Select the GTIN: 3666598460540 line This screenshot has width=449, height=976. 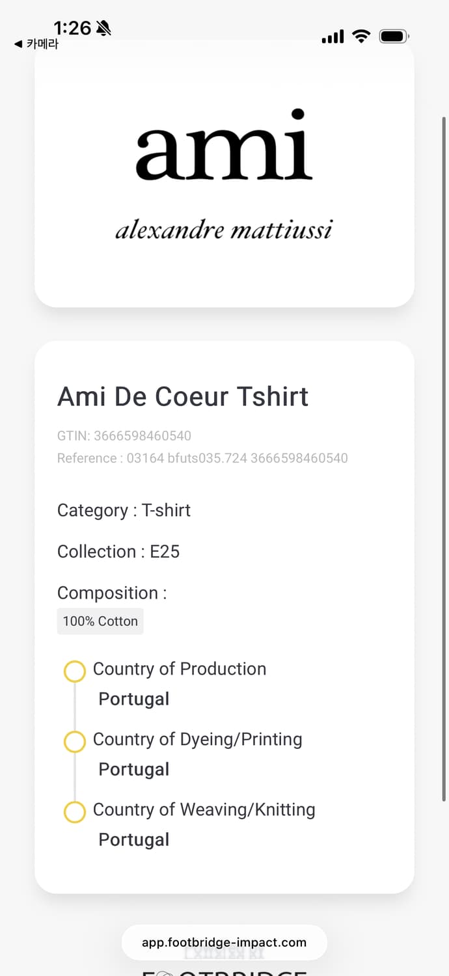coord(124,436)
